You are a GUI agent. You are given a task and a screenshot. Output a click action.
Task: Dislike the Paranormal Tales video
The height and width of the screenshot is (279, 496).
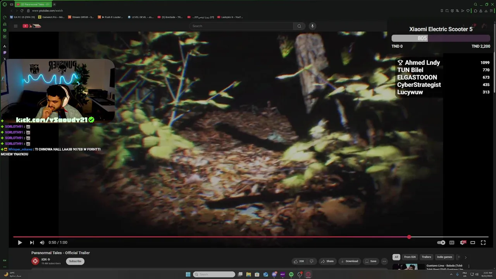pos(312,261)
